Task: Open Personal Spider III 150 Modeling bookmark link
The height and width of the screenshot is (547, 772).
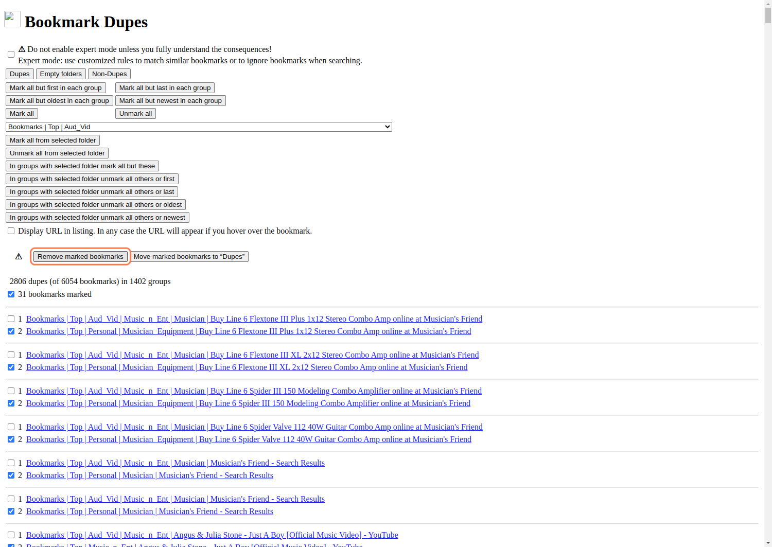Action: click(x=248, y=403)
